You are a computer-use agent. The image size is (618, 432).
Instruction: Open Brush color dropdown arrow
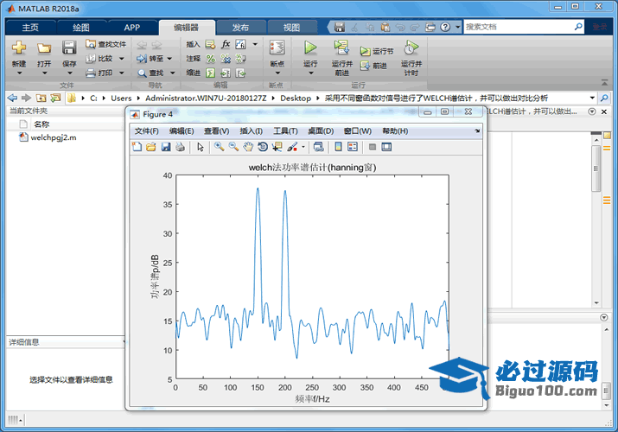303,147
